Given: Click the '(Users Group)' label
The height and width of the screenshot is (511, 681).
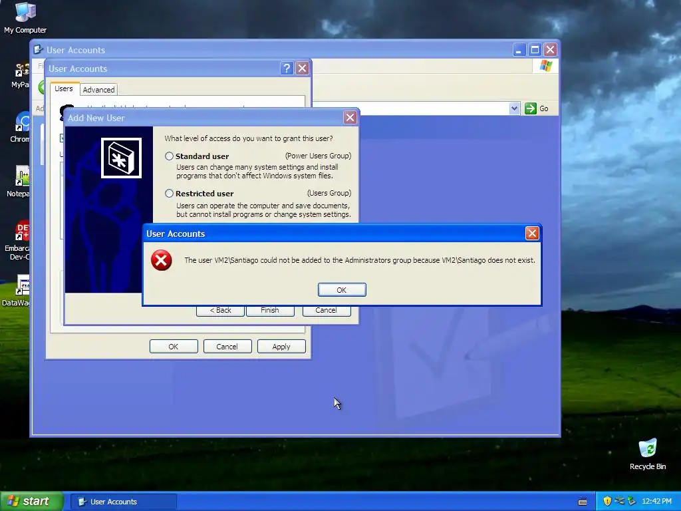Looking at the screenshot, I should (329, 193).
